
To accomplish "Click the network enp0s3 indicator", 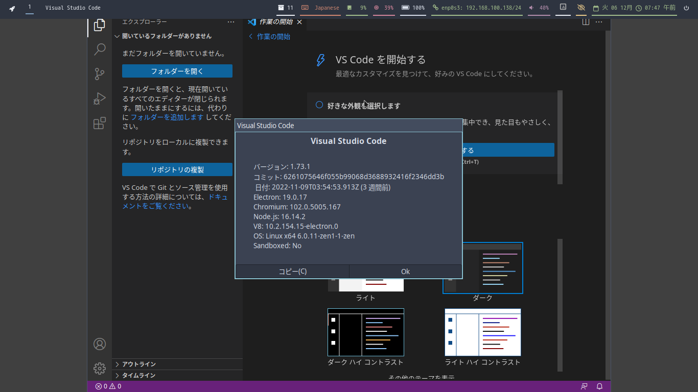I will pos(477,8).
